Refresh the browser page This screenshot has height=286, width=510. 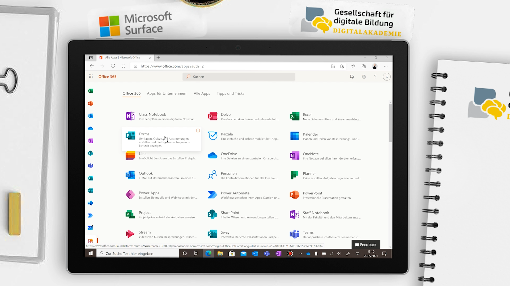pyautogui.click(x=113, y=66)
